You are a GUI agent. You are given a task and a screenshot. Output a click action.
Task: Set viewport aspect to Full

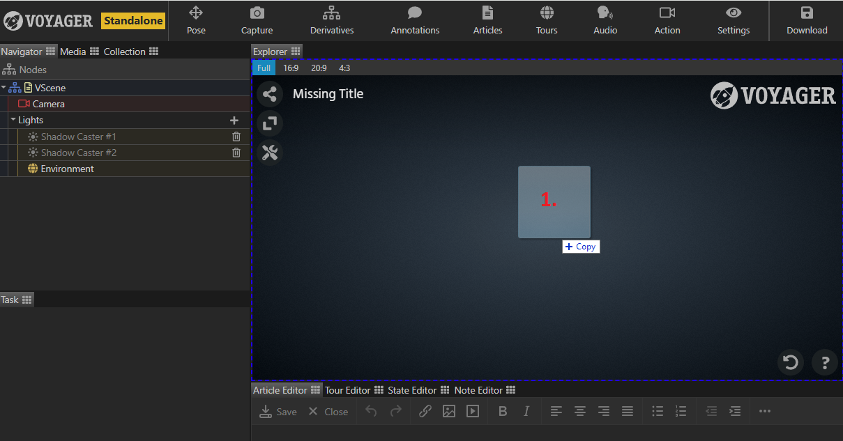[x=264, y=68]
